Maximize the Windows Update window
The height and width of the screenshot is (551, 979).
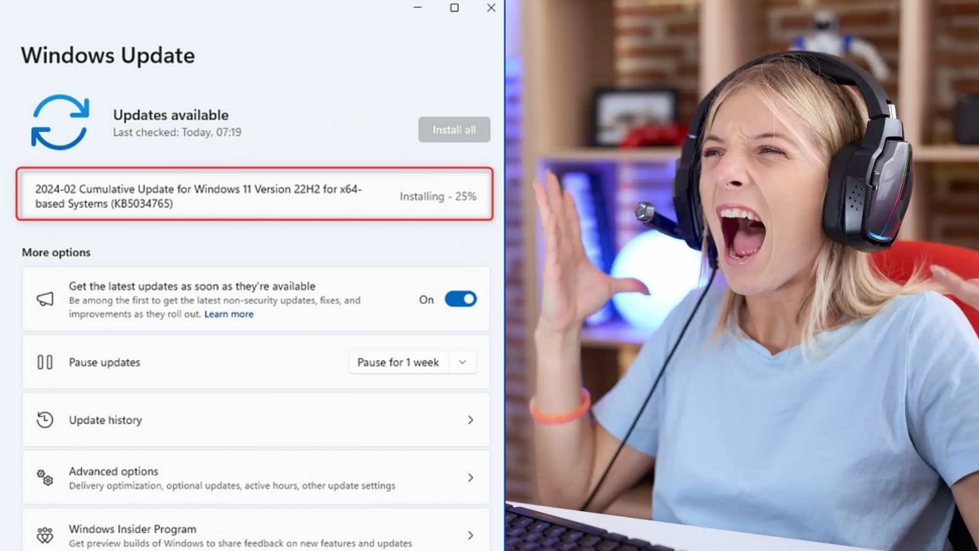(454, 8)
